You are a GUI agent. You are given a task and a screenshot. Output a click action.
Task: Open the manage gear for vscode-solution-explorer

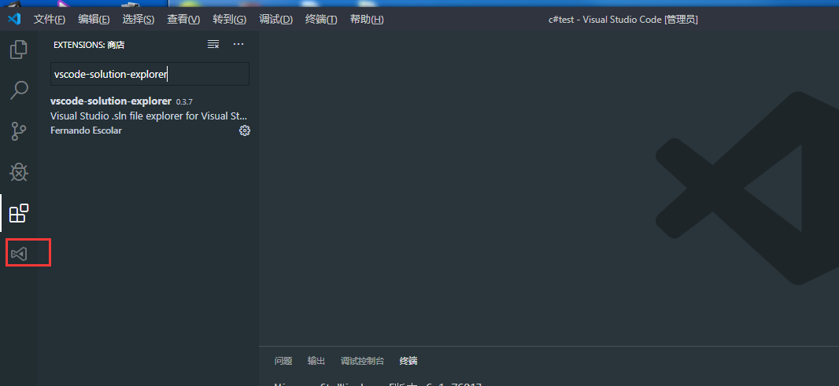coord(245,131)
